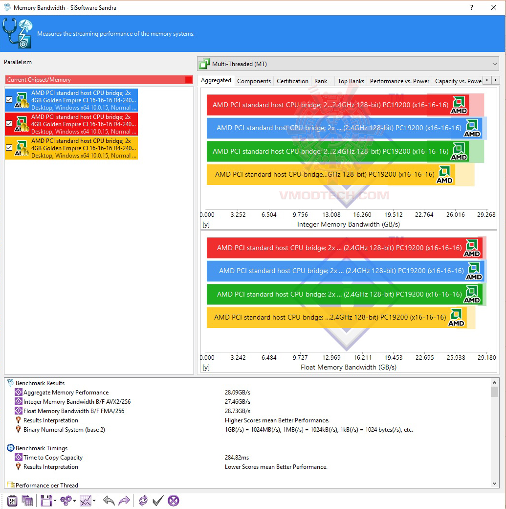The height and width of the screenshot is (509, 506).
Task: Click the help question mark in title bar
Action: tap(472, 7)
